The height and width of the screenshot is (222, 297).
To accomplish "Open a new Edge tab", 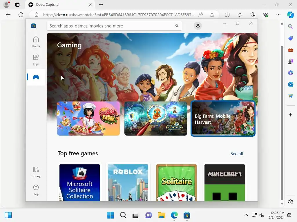I will [x=101, y=5].
